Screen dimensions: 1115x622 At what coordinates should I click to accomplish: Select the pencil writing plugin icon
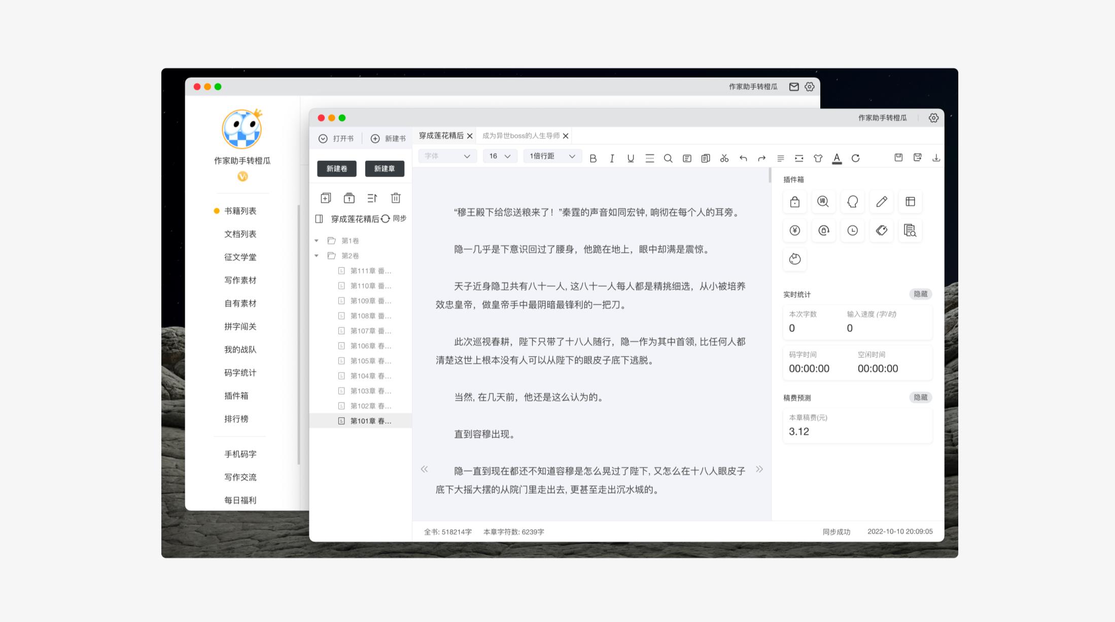click(x=881, y=201)
